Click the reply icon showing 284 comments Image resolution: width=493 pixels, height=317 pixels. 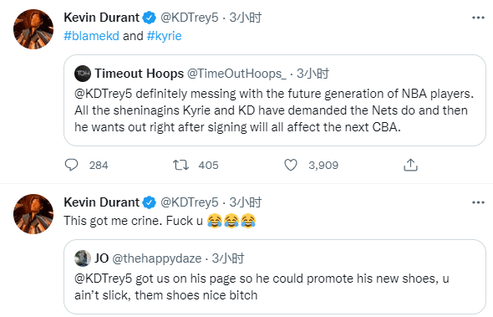(71, 165)
